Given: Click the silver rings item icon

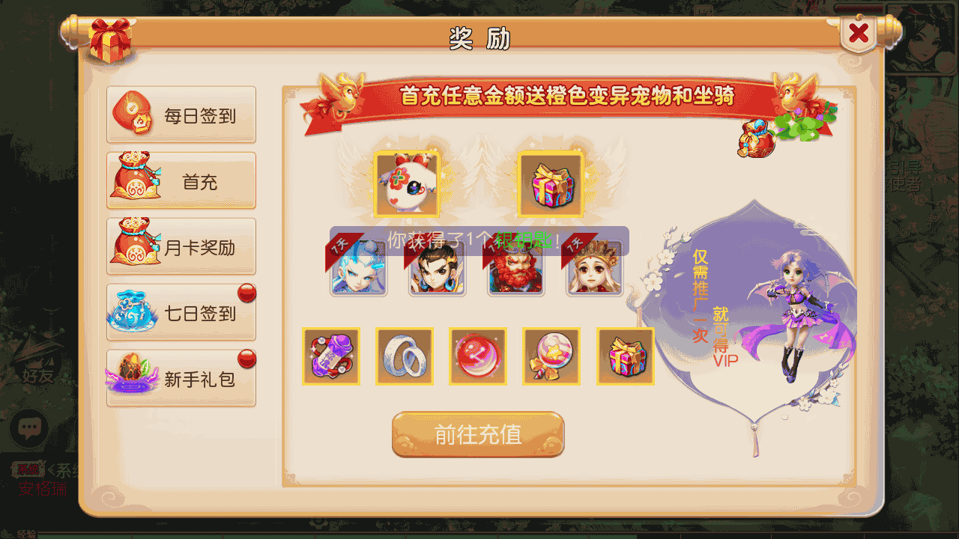Looking at the screenshot, I should click(x=405, y=356).
